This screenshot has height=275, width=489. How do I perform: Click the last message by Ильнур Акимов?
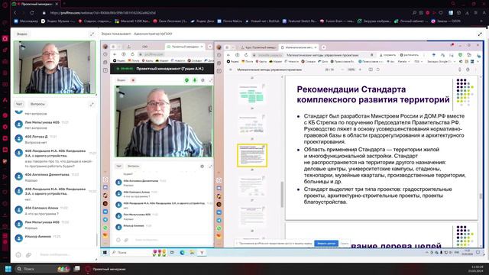pyautogui.click(x=55, y=238)
